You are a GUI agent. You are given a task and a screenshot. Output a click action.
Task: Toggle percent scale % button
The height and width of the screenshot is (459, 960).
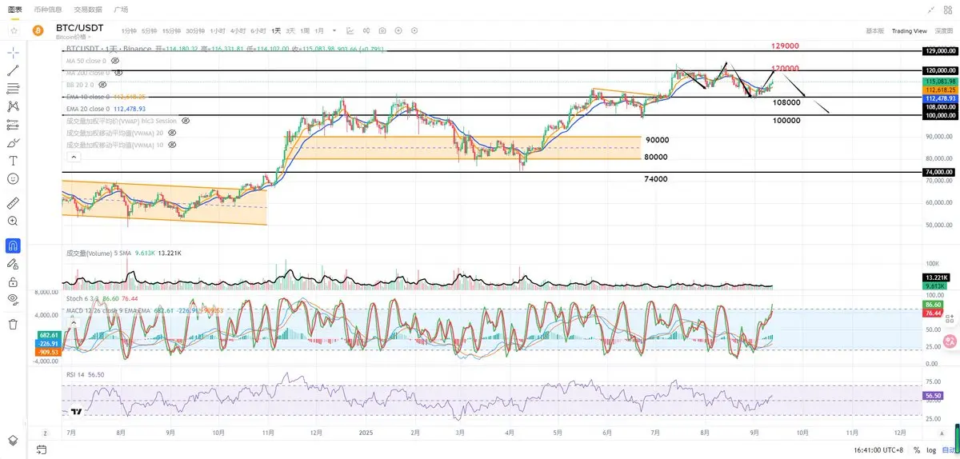(916, 450)
